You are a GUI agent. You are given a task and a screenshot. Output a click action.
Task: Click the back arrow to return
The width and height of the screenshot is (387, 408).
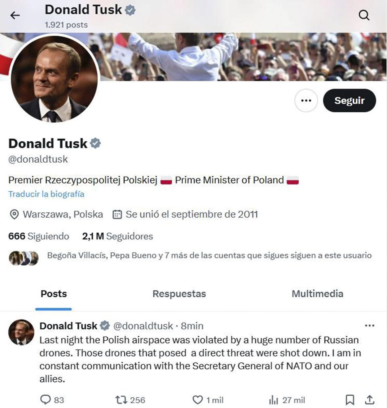(15, 15)
